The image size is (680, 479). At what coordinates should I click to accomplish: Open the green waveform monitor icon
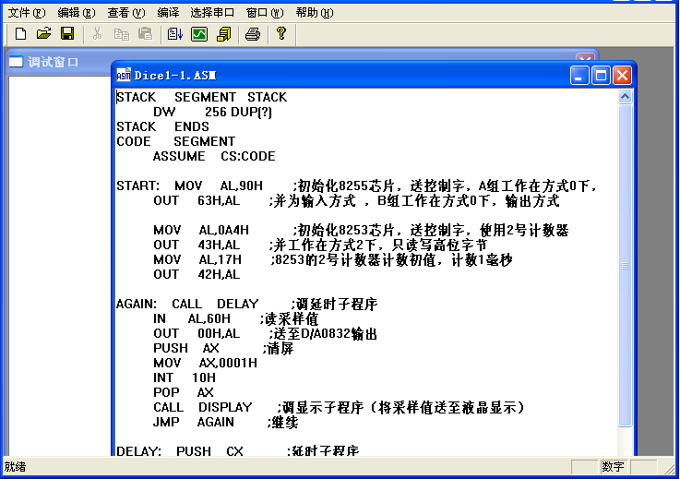coord(199,34)
